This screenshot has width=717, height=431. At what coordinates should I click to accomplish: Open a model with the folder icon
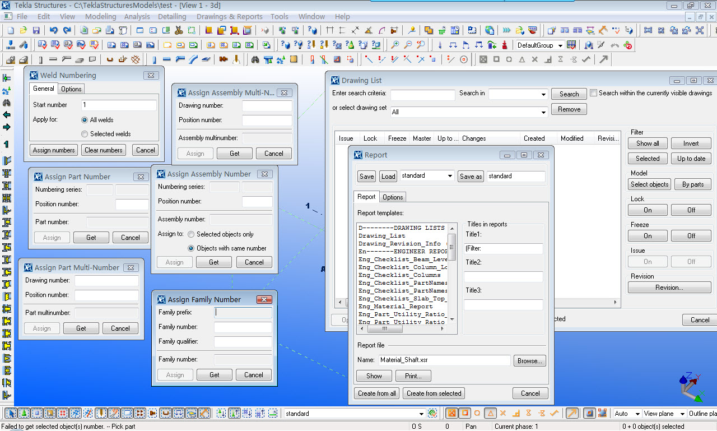pos(24,30)
